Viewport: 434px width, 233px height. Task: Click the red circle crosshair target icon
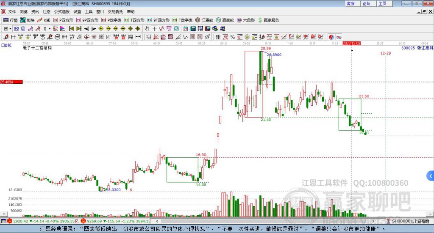click(x=86, y=37)
